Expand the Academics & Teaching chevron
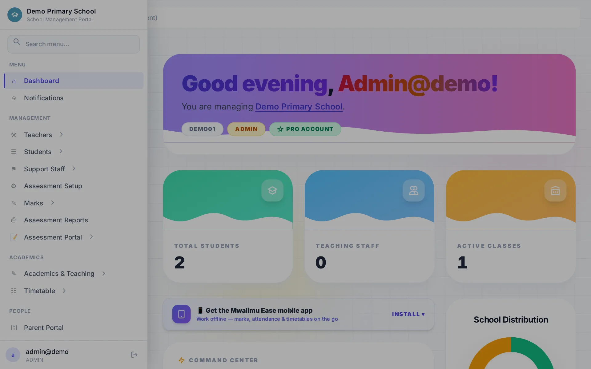Screen dimensions: 591x369 point(104,273)
